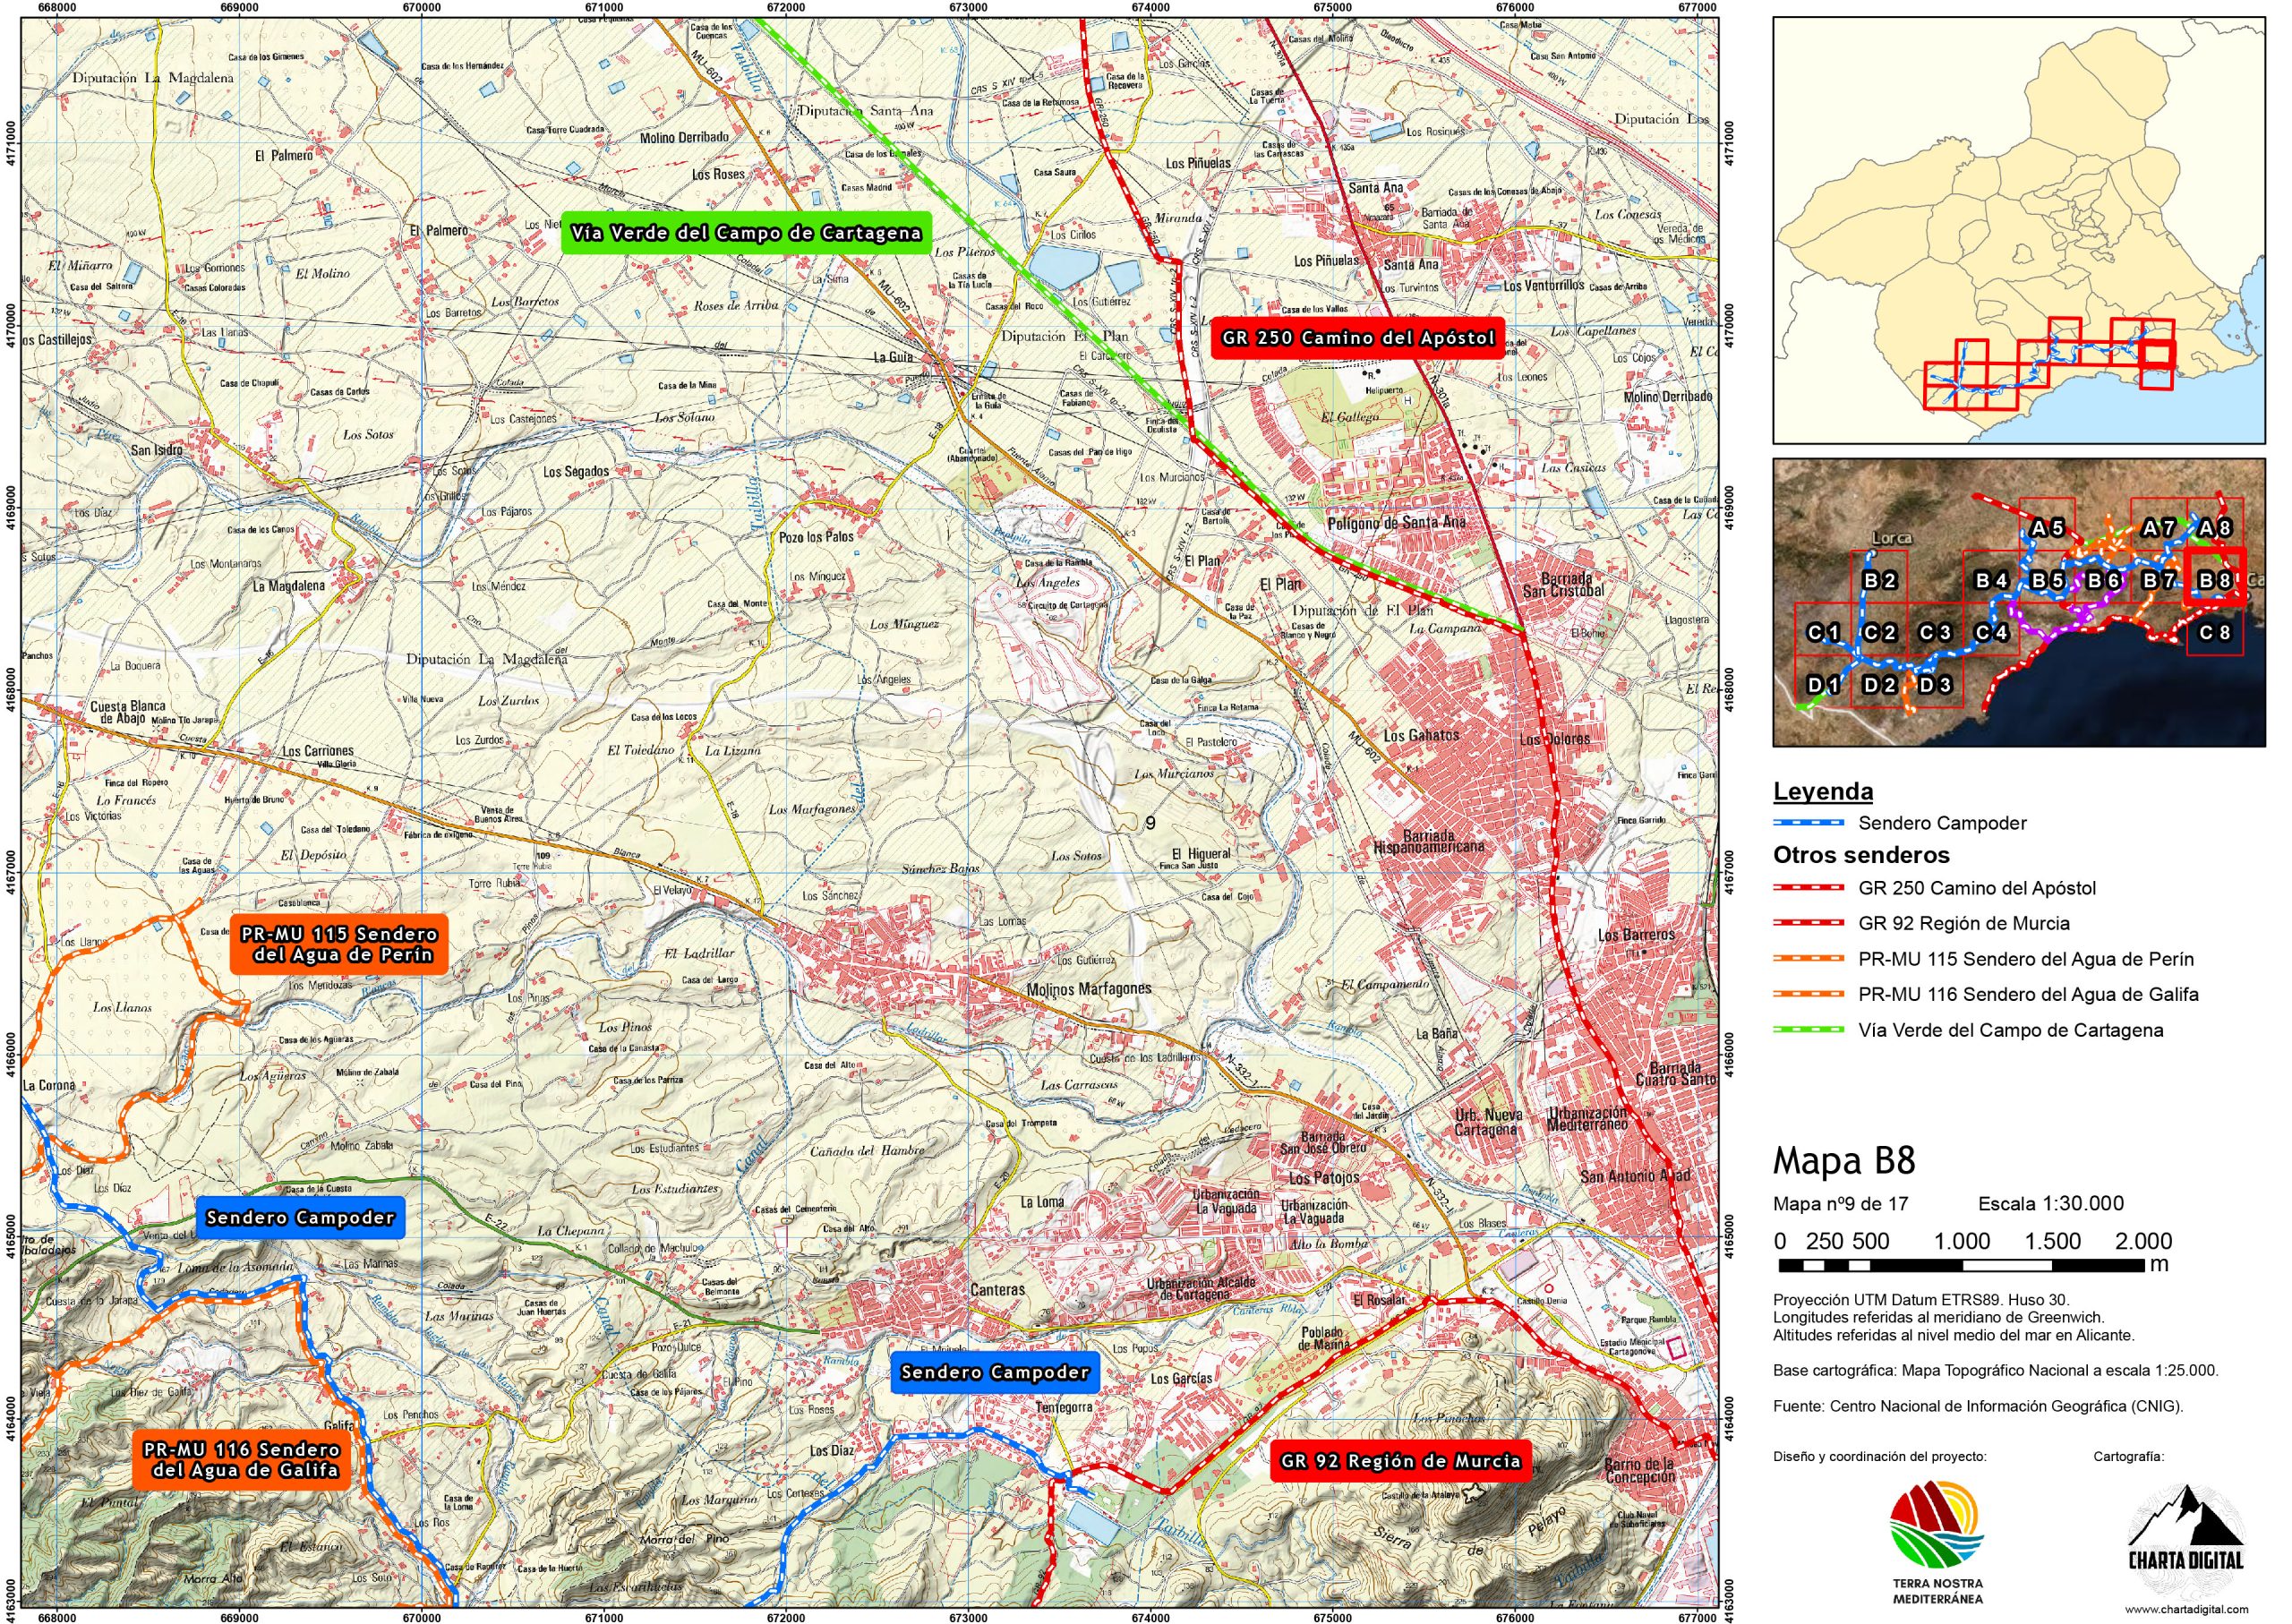Click the Murcia region overview inset map
2292x1624 pixels.
(2018, 229)
